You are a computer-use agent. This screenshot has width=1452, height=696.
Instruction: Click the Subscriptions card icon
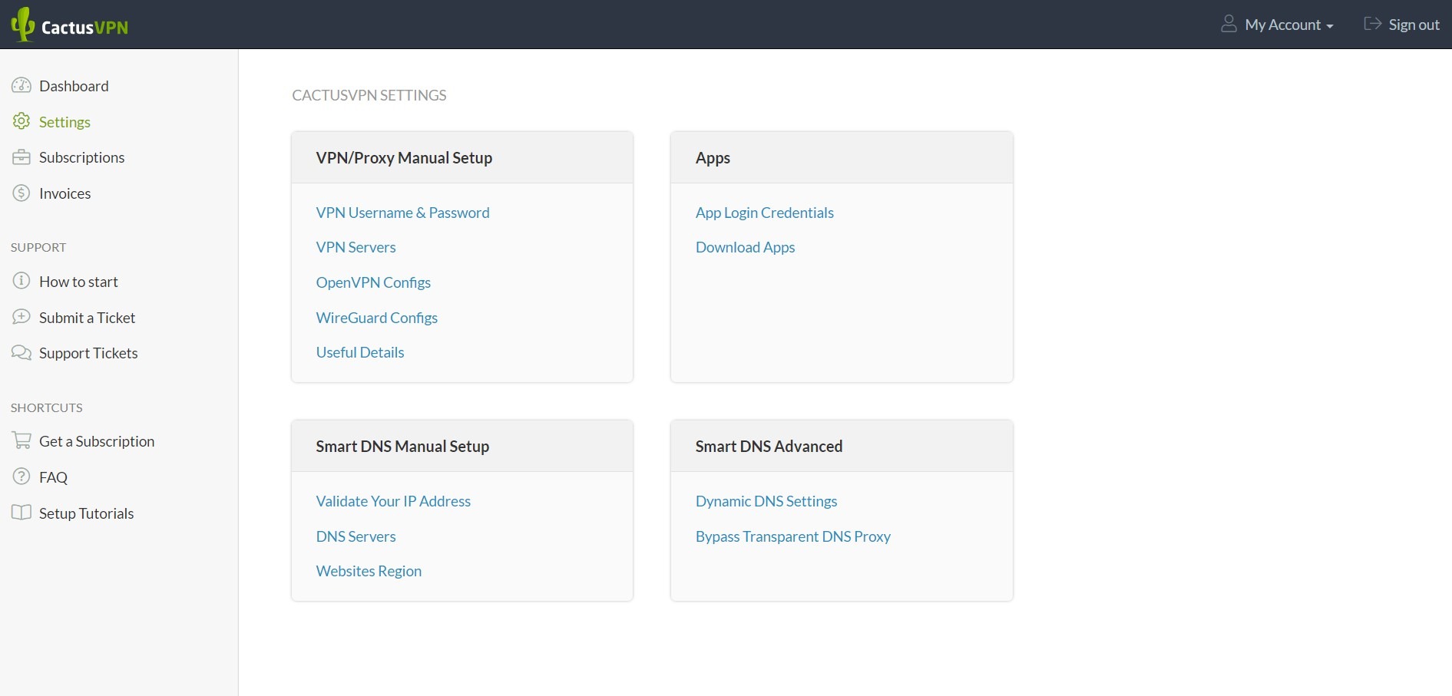21,157
